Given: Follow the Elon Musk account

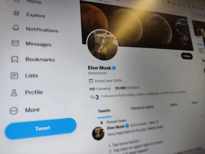Looking at the screenshot, I should click(x=187, y=56).
